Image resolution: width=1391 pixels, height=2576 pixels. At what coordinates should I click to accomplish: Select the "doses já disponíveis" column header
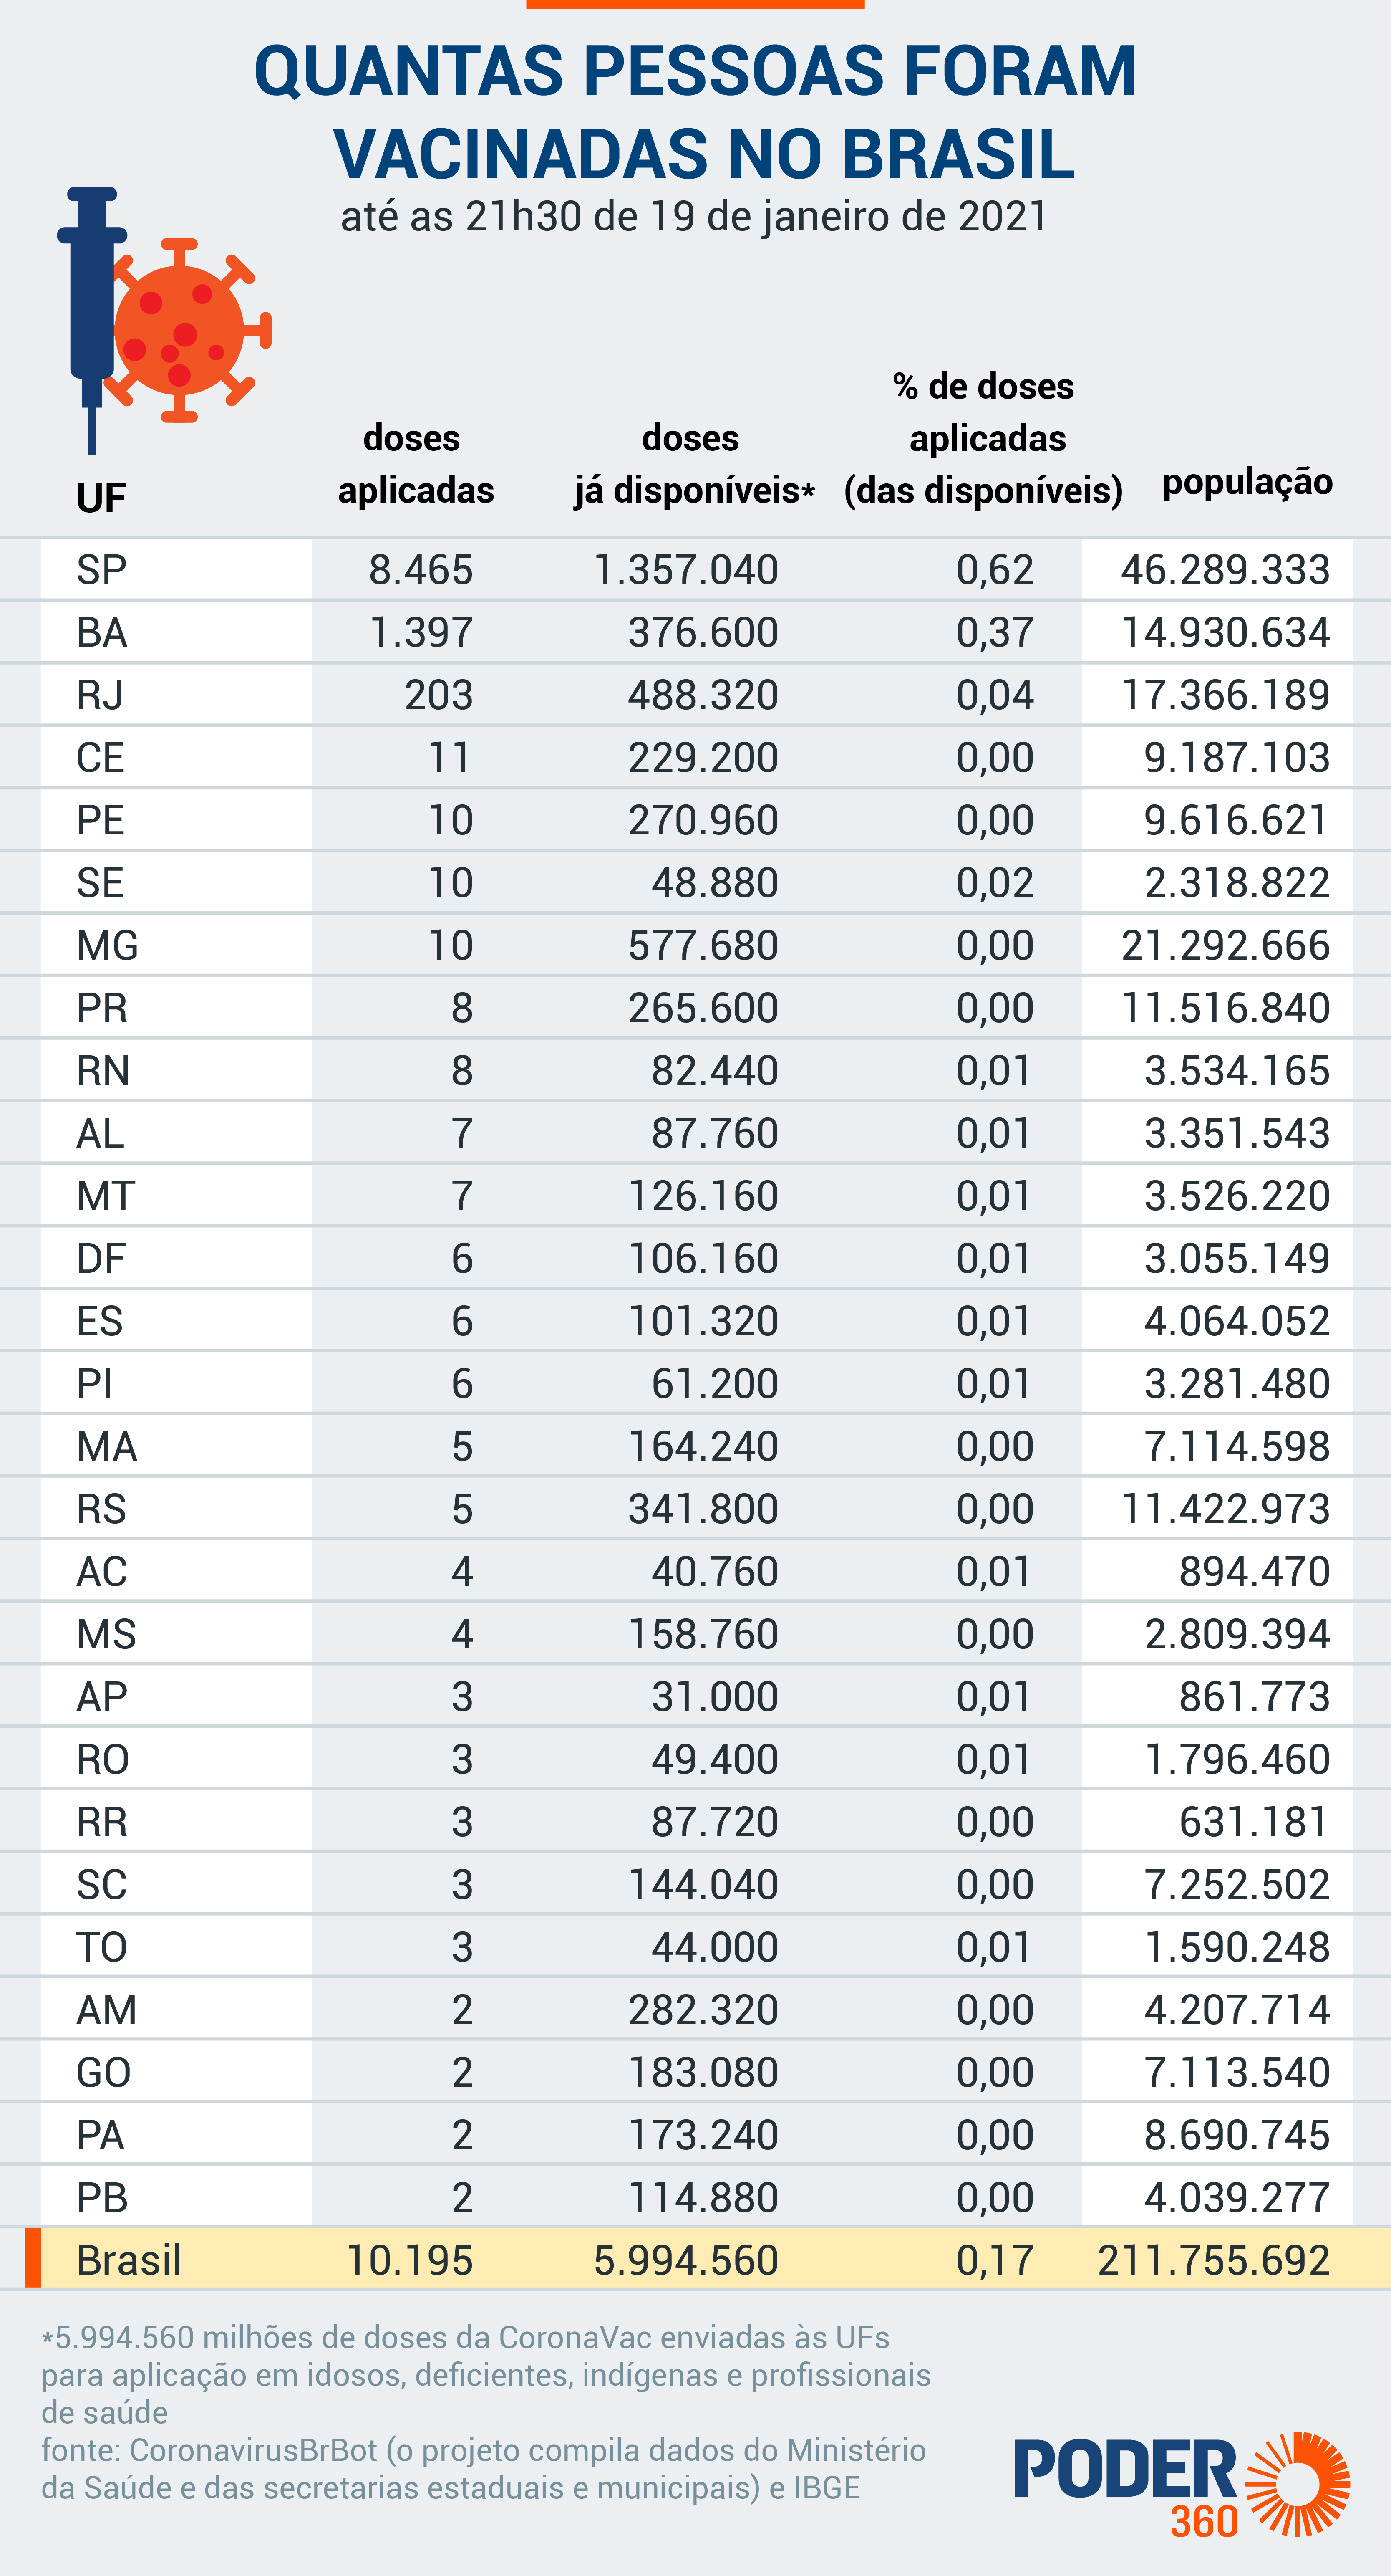(x=693, y=464)
